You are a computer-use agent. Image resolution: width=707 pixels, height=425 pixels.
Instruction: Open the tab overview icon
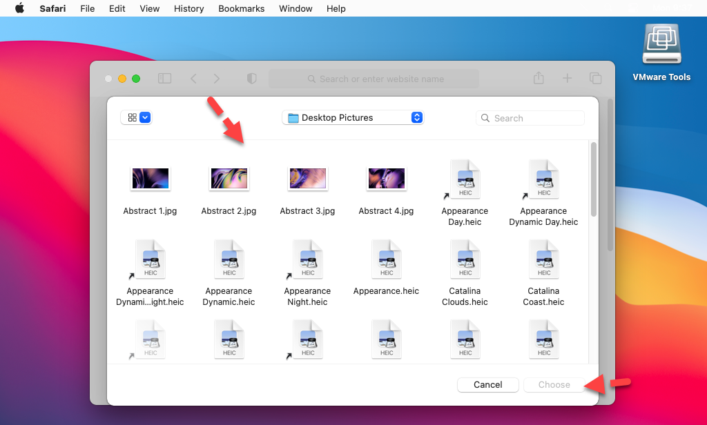[x=594, y=79]
